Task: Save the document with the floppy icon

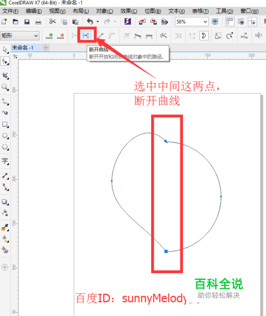Action: (x=27, y=21)
